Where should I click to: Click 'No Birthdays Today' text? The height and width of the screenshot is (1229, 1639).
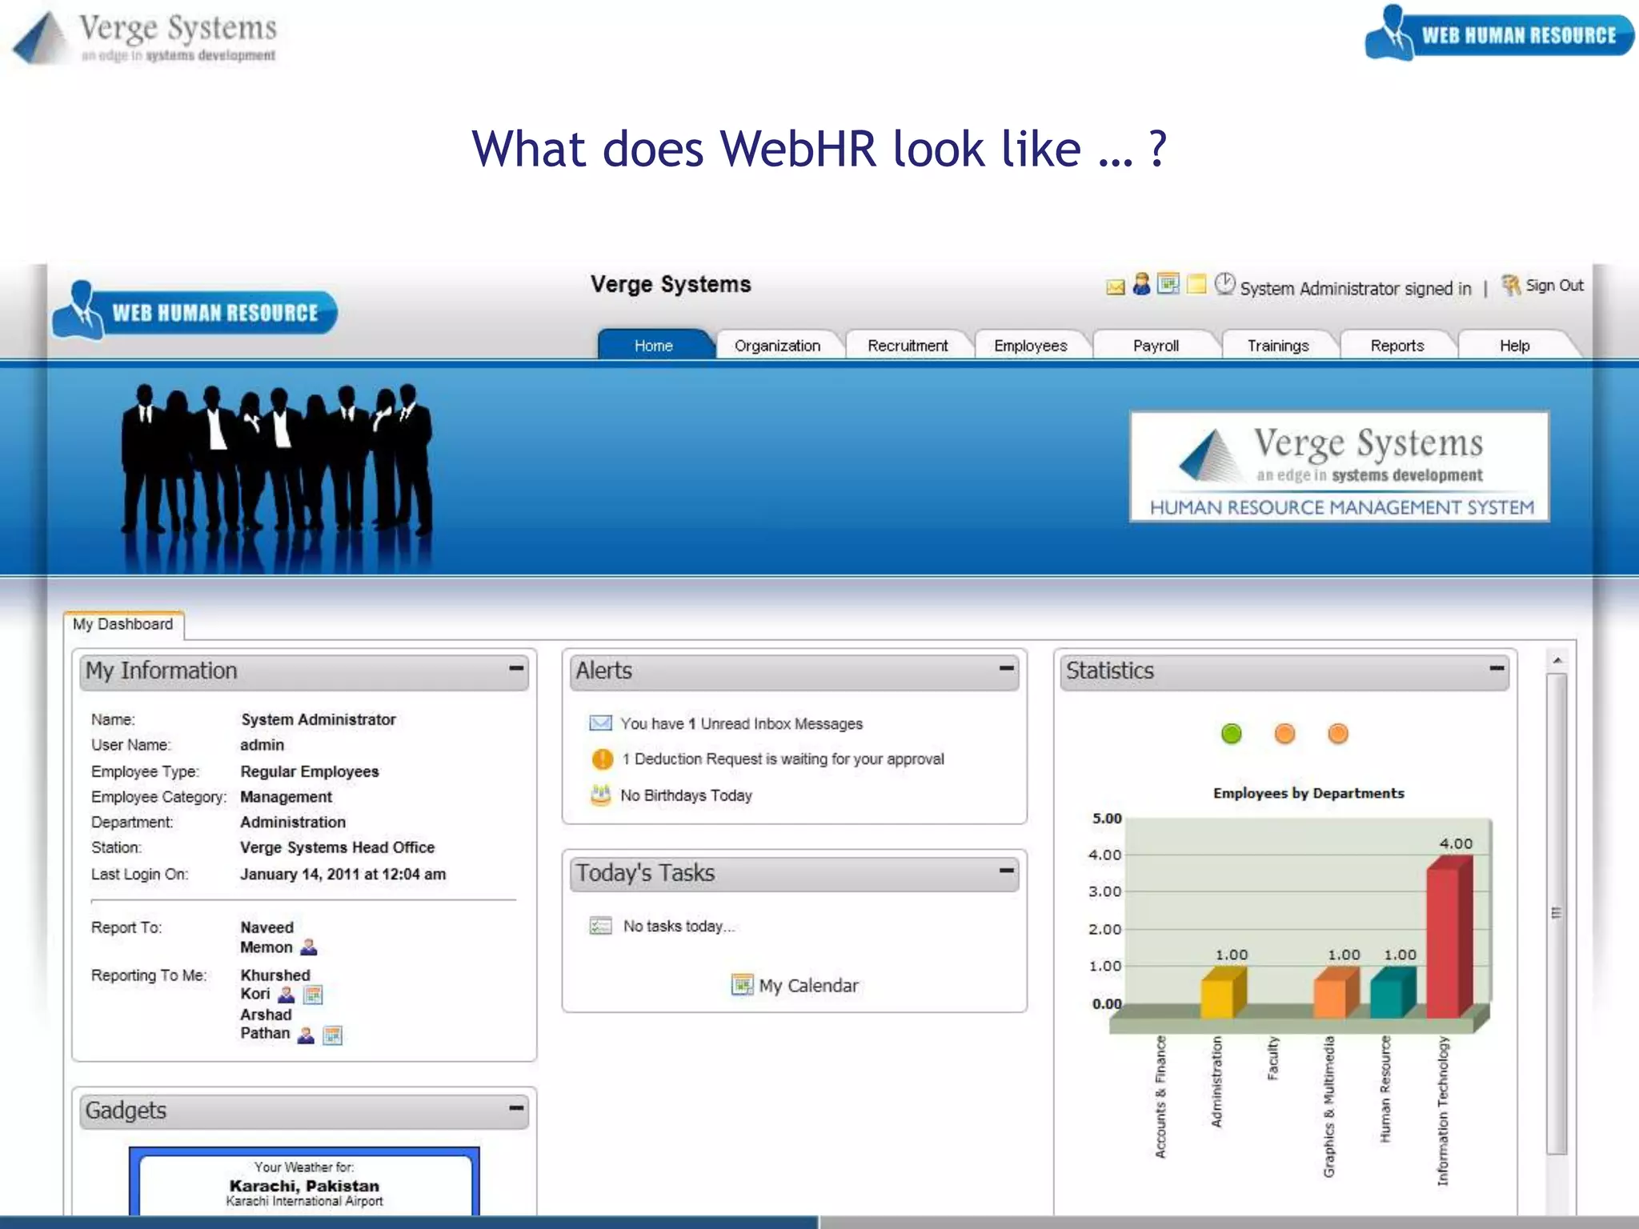[x=687, y=795]
